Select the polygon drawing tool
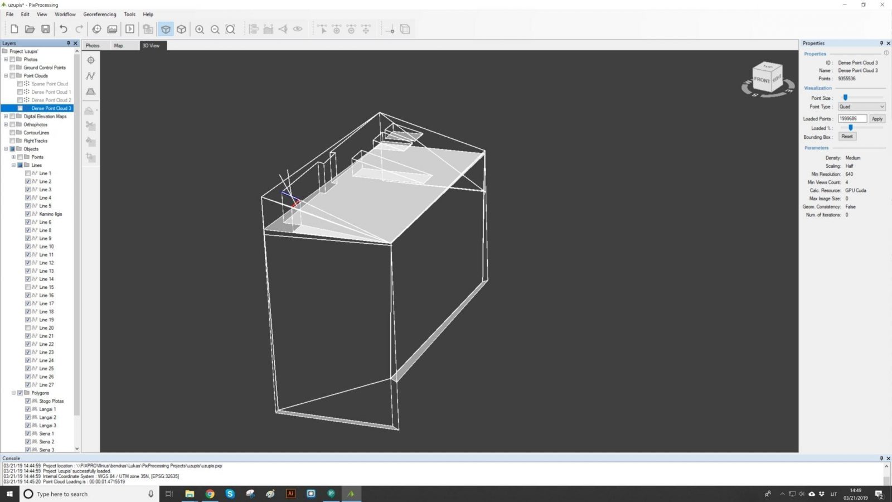The width and height of the screenshot is (892, 502). [90, 91]
